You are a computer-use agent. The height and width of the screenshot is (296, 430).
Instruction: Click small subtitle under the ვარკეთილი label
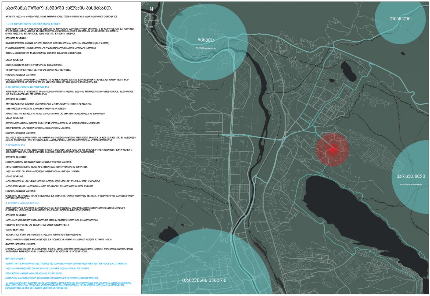[411, 184]
